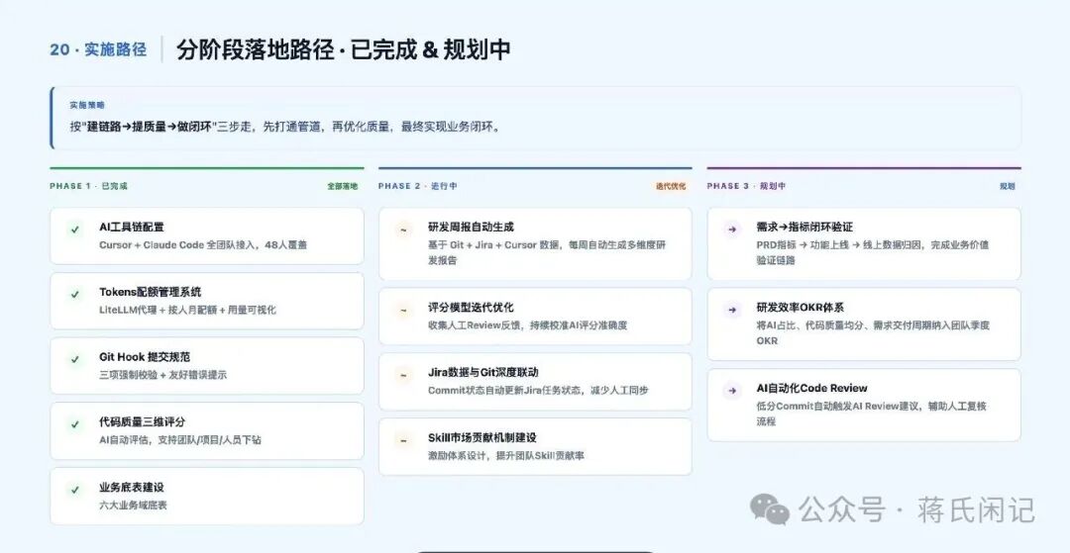Screen dimensions: 1070x553
Task: Click the 20 · 实施路径 section label
Action: [98, 49]
